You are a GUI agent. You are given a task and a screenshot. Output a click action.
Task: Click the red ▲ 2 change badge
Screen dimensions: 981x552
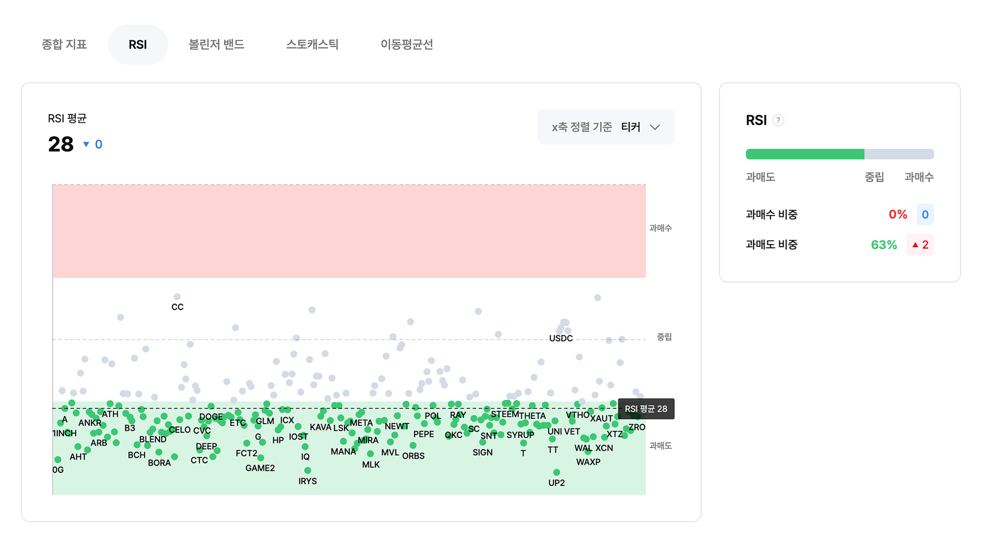point(920,245)
